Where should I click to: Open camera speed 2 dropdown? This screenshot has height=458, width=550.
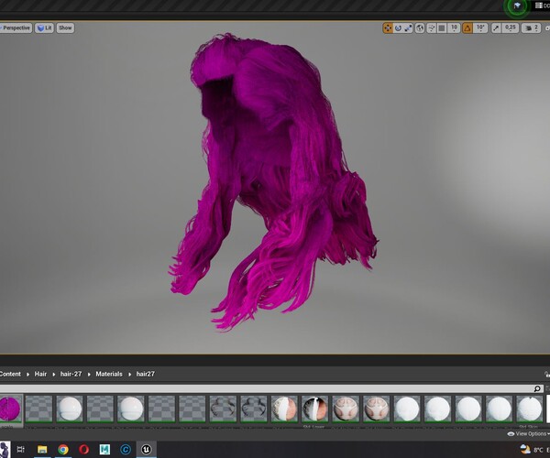point(531,28)
